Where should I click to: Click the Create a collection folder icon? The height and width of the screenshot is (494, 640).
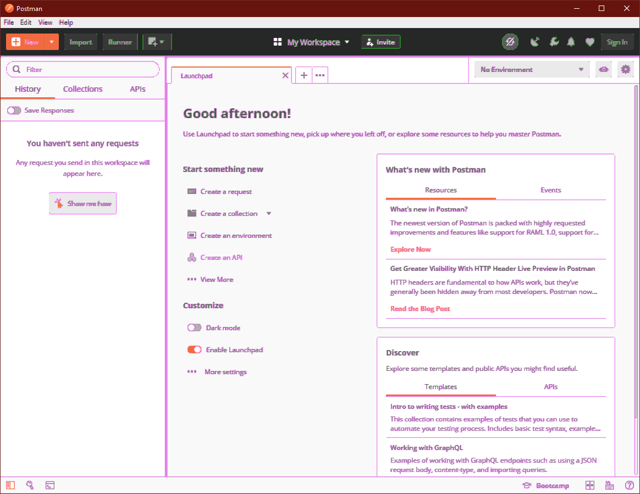[x=192, y=213]
